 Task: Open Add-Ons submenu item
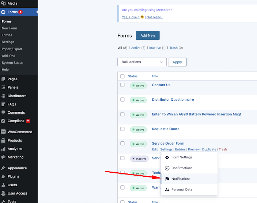8,56
